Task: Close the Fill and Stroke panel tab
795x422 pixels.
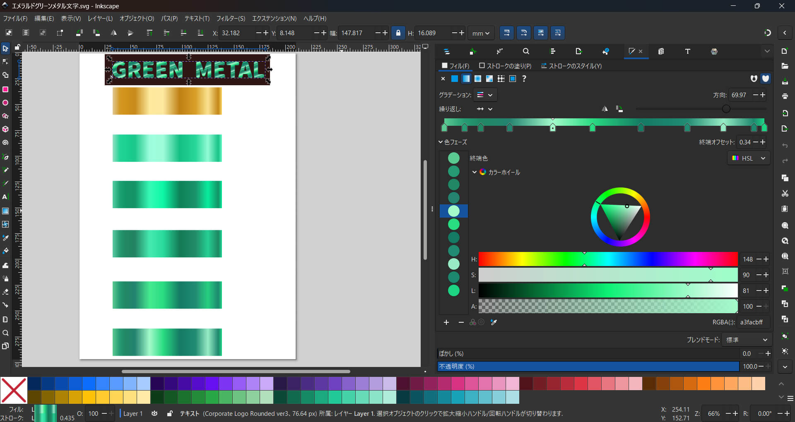Action: (641, 51)
